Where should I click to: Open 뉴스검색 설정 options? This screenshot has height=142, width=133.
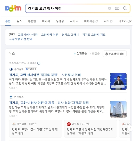pos(114,54)
